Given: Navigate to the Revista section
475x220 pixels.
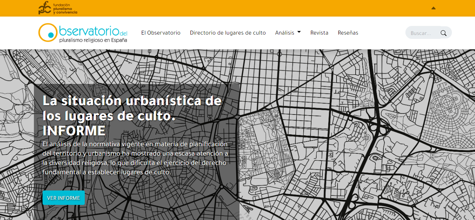Looking at the screenshot, I should pyautogui.click(x=320, y=33).
